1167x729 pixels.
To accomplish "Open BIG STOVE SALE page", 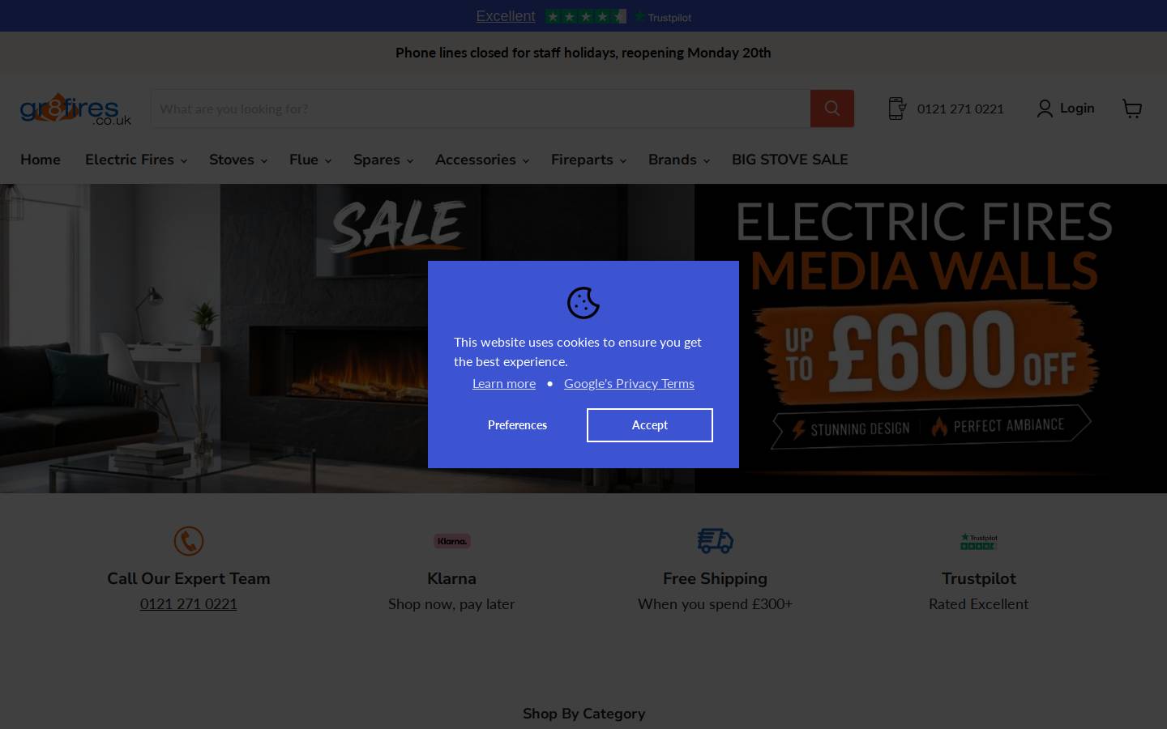I will (x=790, y=160).
